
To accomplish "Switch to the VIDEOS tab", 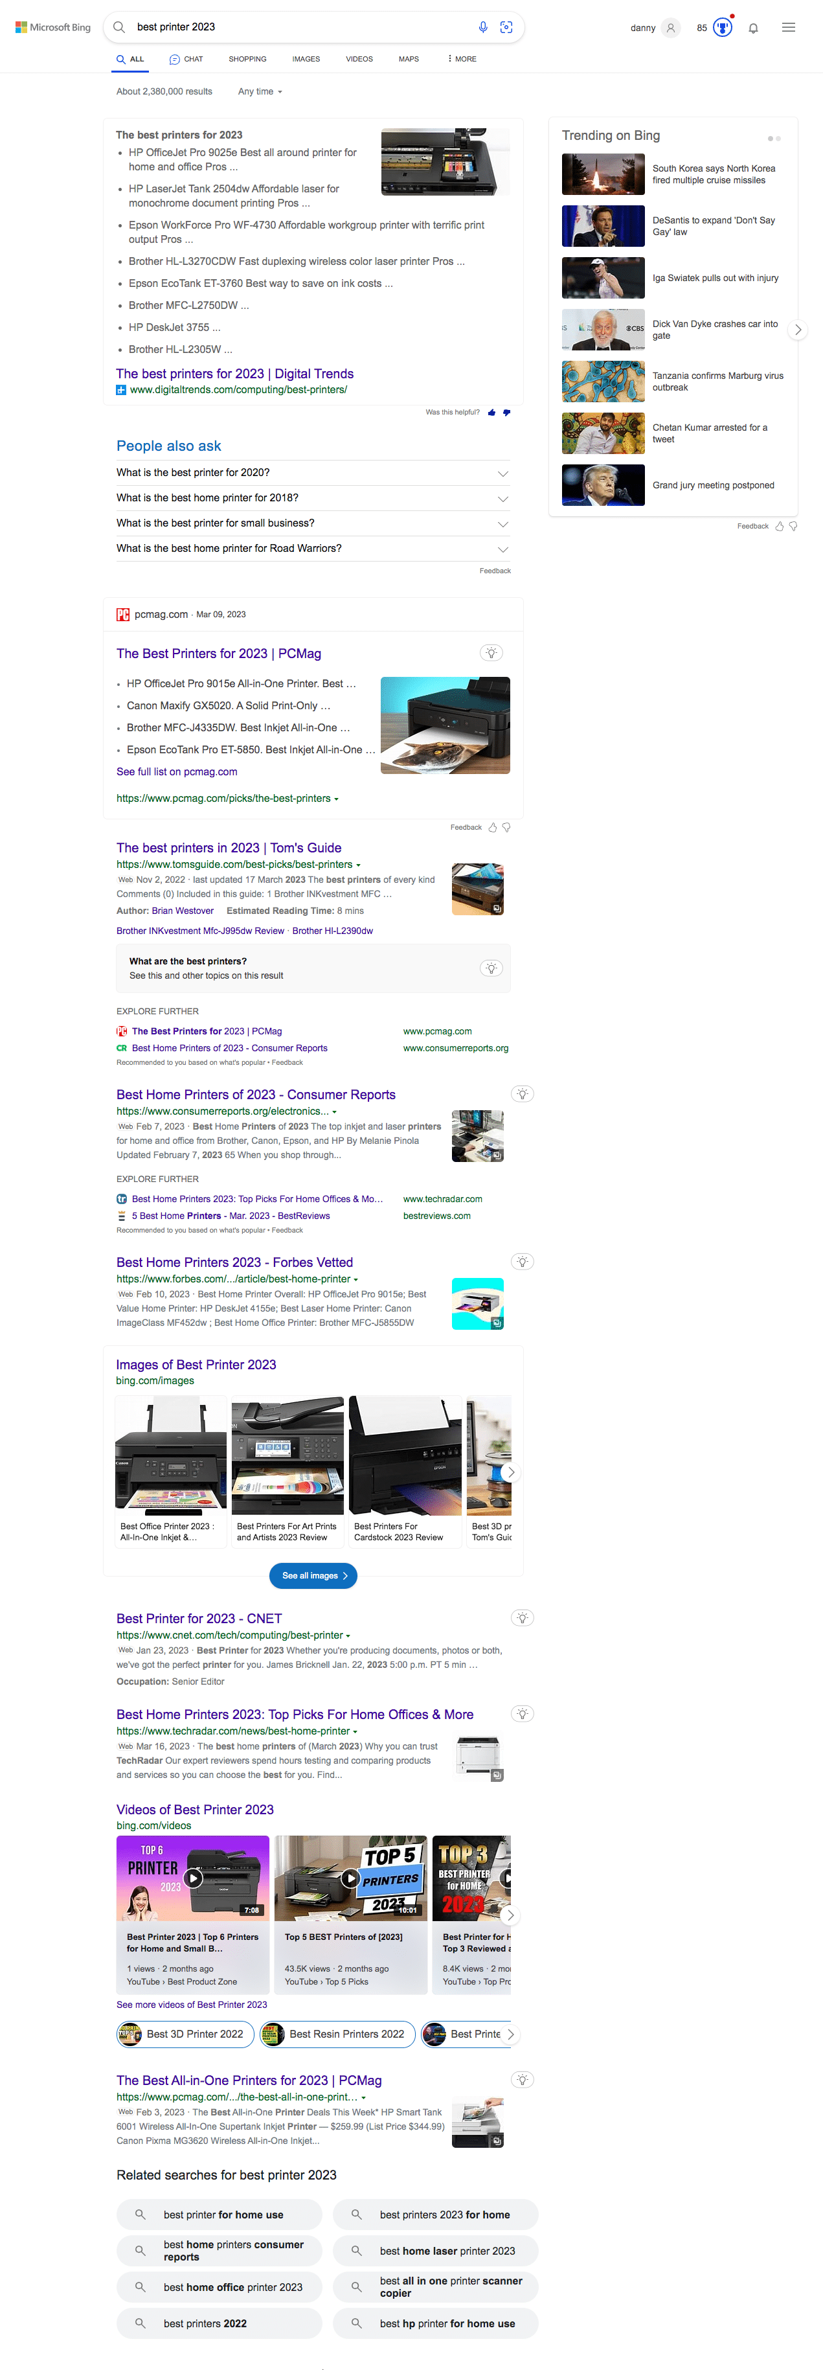I will (359, 59).
